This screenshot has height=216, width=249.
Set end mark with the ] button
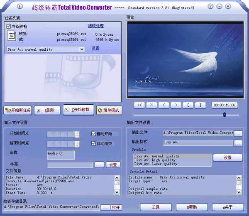click(x=200, y=105)
